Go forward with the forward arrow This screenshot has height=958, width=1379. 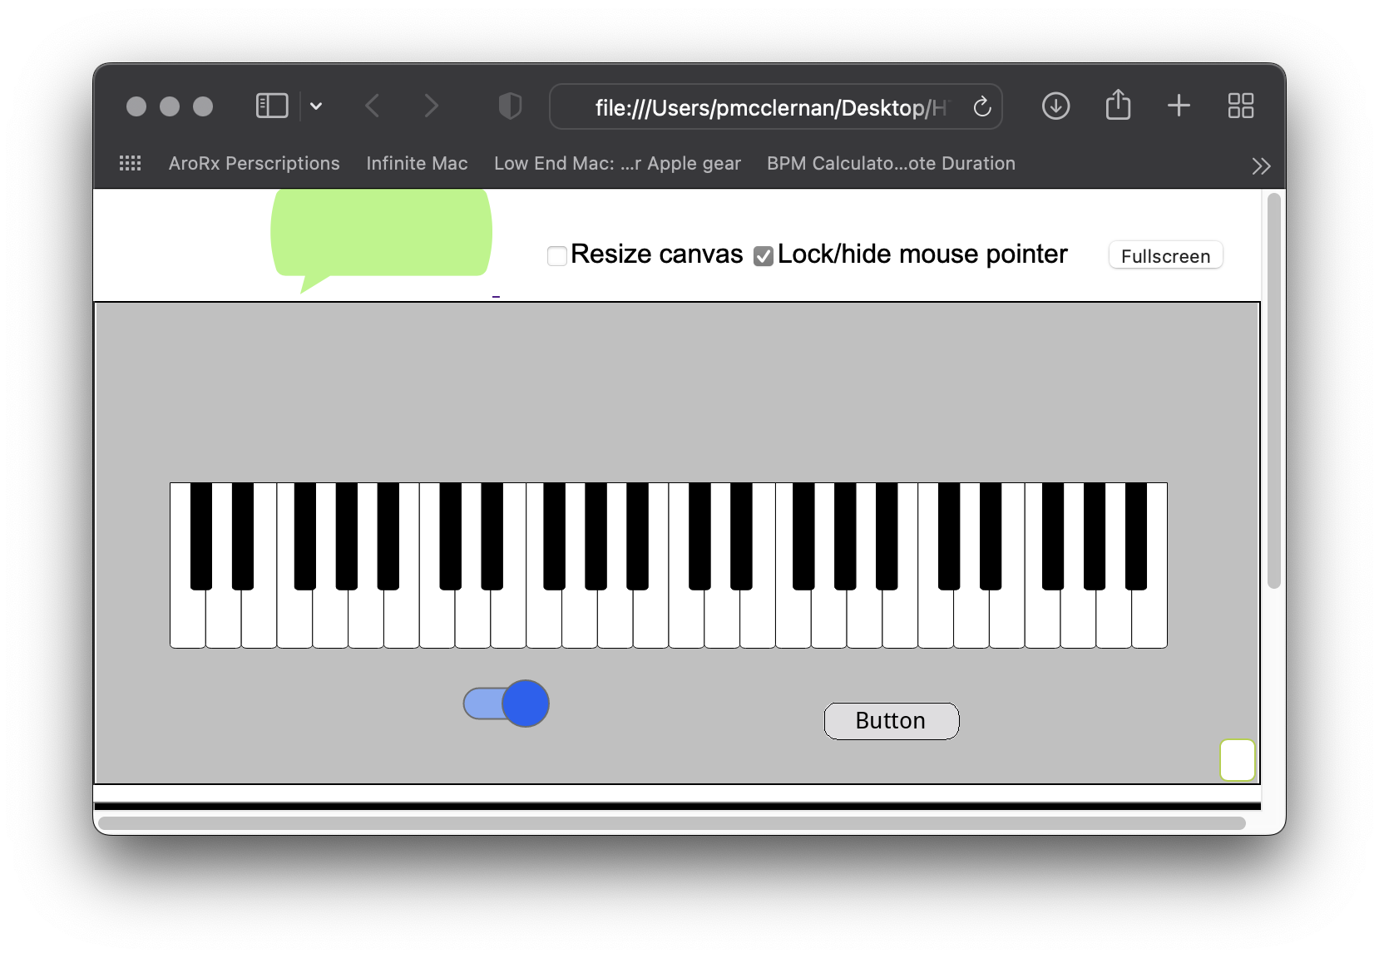coord(431,106)
